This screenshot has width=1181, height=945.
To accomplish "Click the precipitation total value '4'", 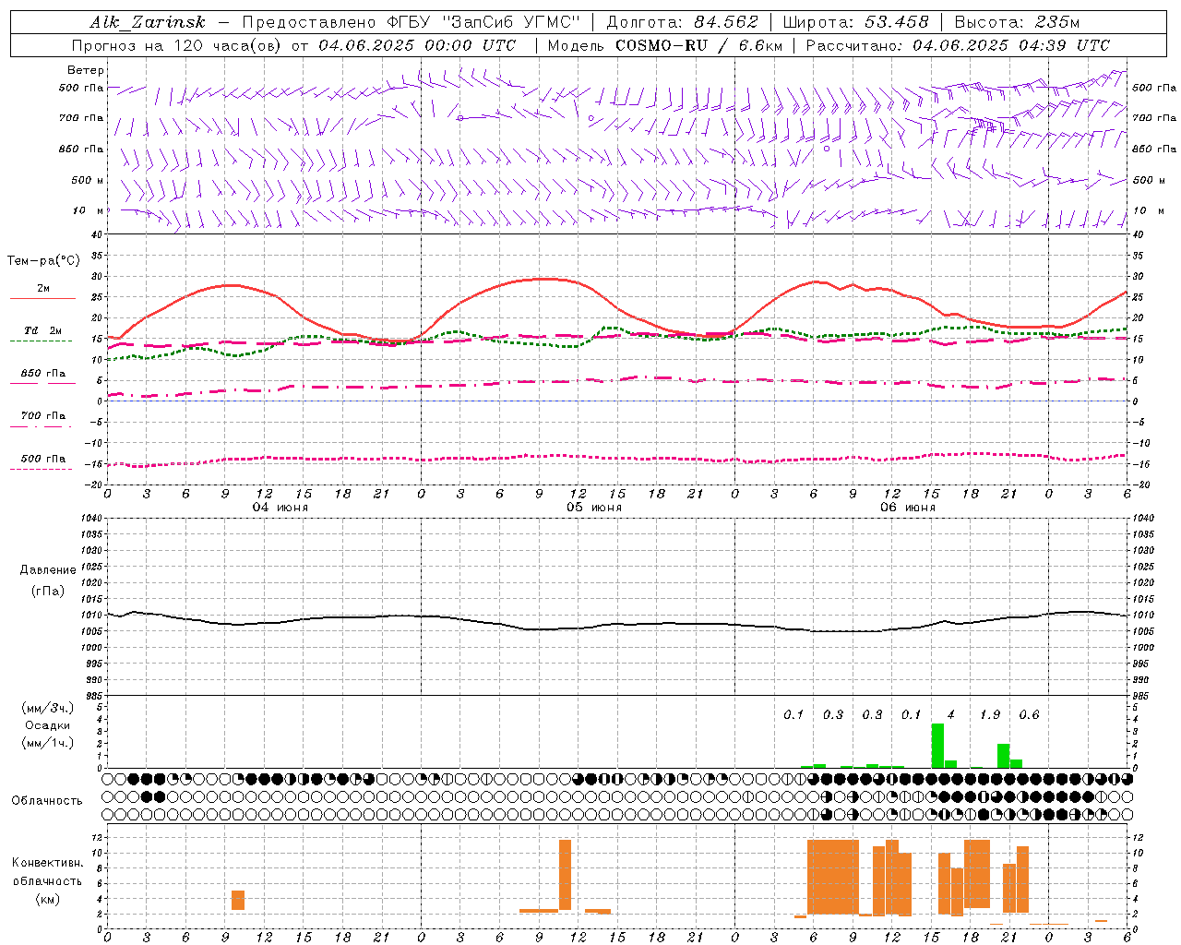I will (951, 715).
